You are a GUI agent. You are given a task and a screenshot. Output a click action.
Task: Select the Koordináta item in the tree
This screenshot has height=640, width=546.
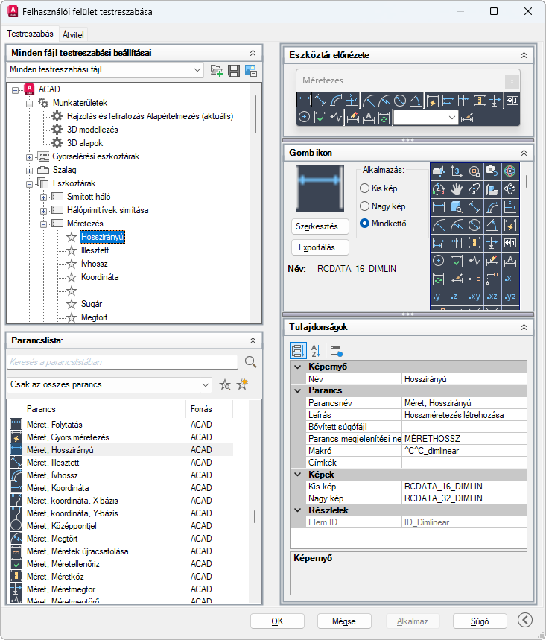[x=100, y=277]
